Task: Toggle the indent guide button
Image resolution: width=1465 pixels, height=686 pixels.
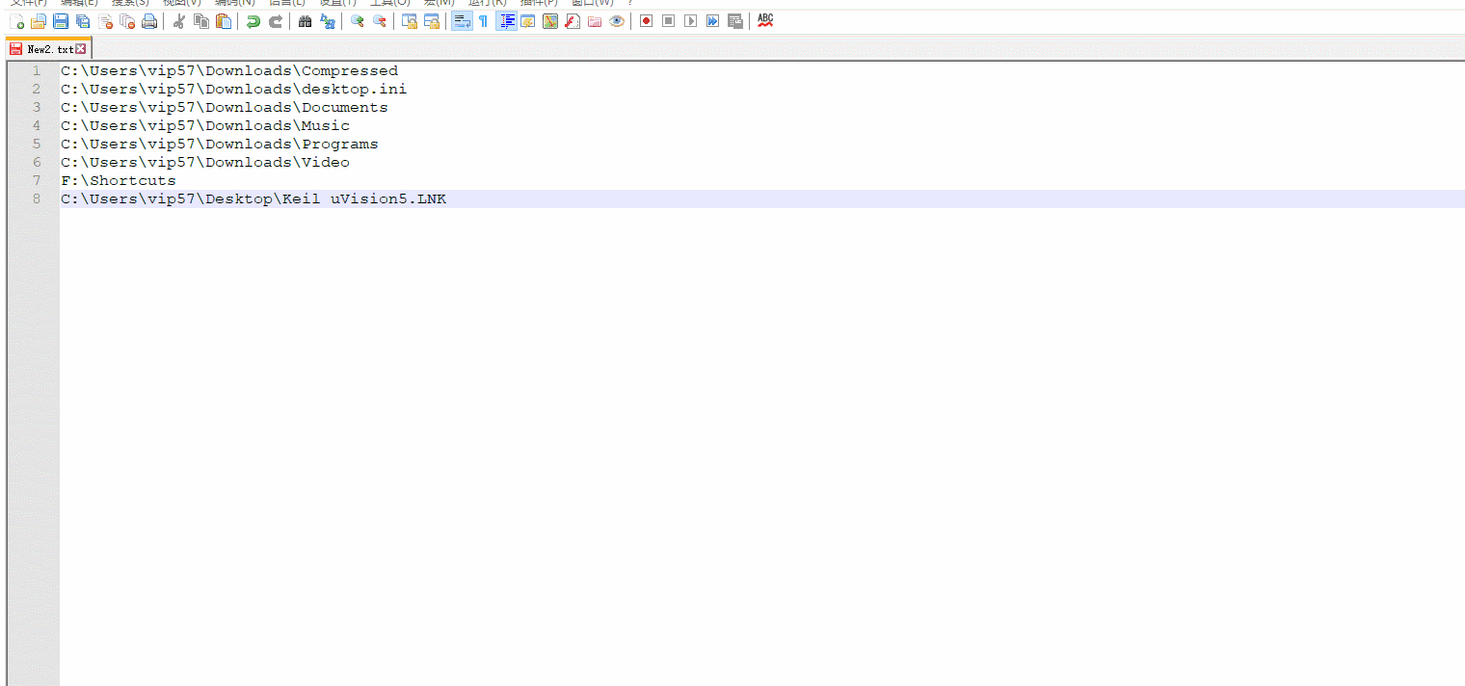Action: (506, 21)
